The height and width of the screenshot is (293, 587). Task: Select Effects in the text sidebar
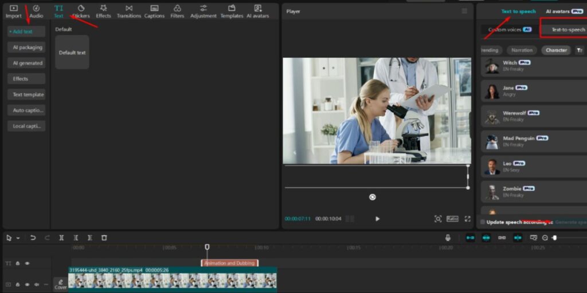(x=26, y=79)
